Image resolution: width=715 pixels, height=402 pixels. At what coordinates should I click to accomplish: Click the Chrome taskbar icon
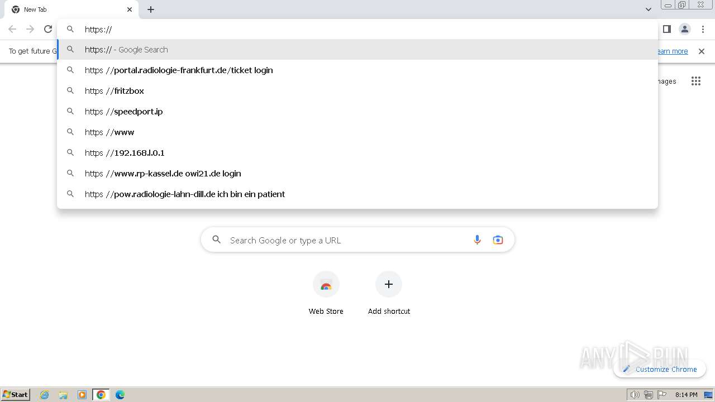click(x=101, y=395)
